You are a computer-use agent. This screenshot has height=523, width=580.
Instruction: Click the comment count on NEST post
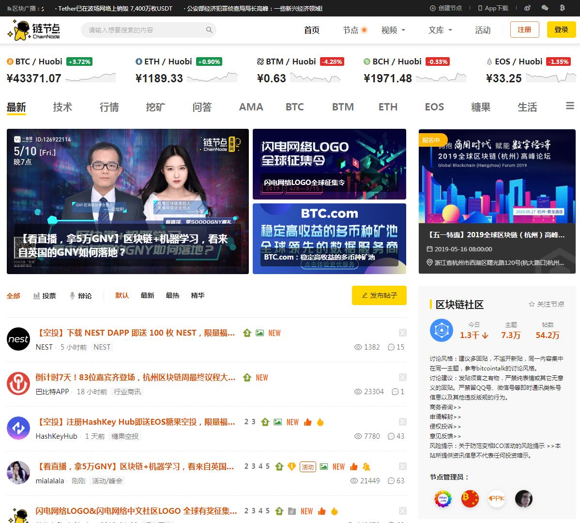[396, 347]
